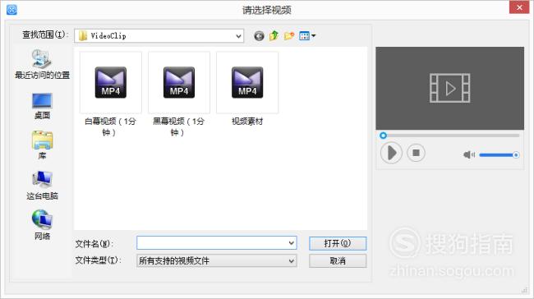
Task: Click the preview seek bar
Action: [x=449, y=136]
